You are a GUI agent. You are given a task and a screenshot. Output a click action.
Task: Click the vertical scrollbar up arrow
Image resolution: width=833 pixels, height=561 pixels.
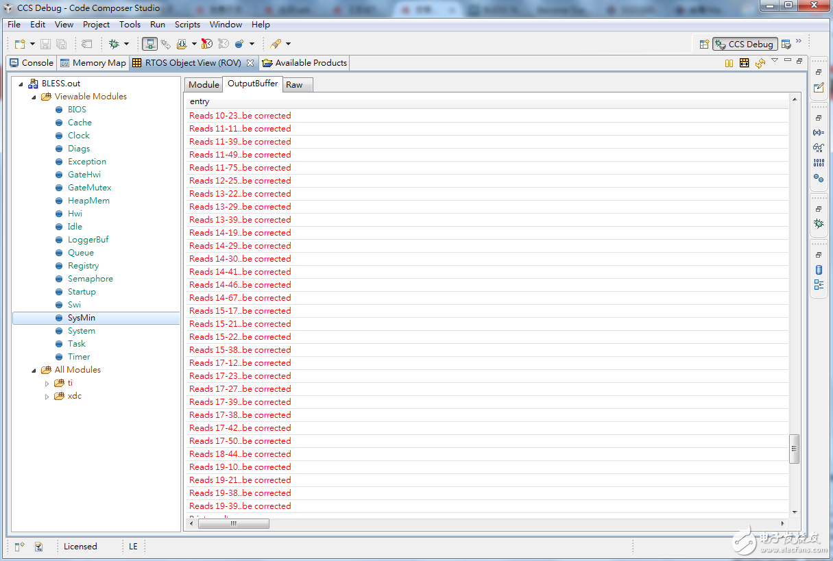[795, 100]
